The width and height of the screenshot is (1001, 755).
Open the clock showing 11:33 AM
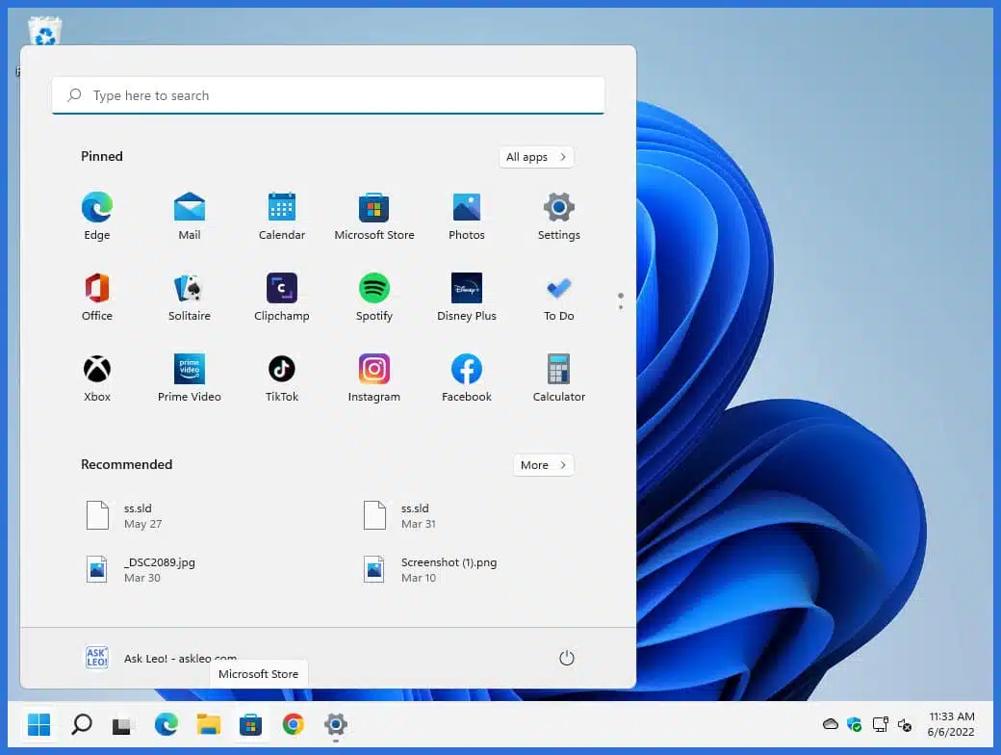(951, 724)
